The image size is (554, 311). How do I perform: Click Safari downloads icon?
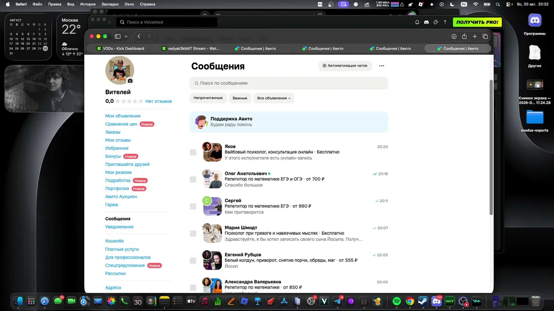coord(454,36)
